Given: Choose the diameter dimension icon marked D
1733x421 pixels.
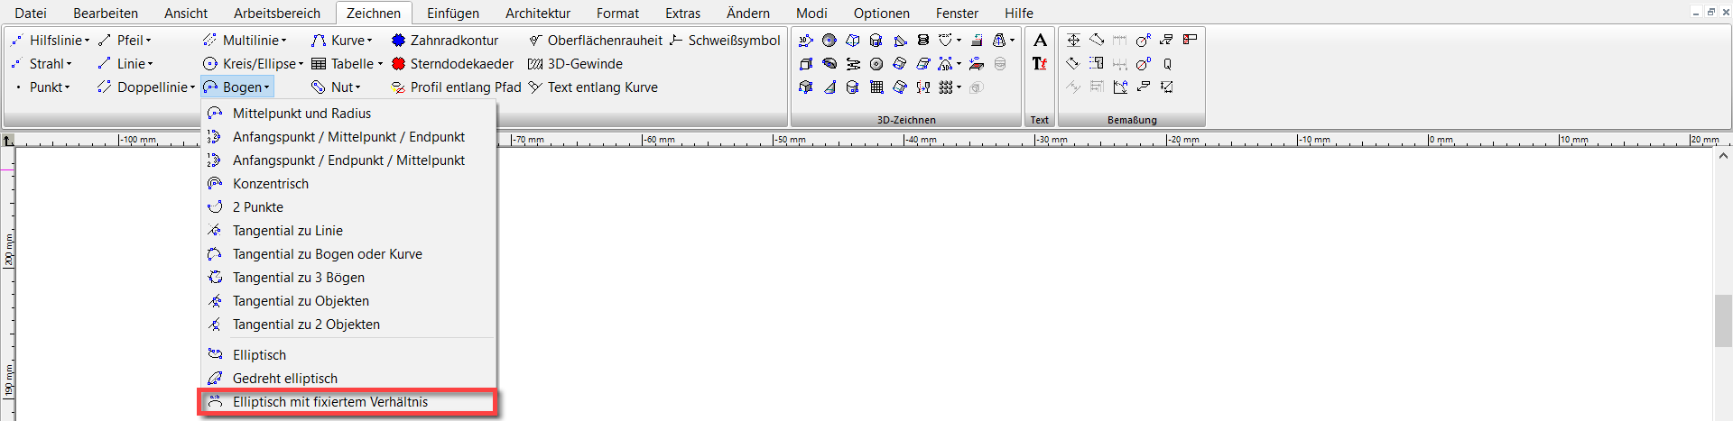Looking at the screenshot, I should 1144,64.
